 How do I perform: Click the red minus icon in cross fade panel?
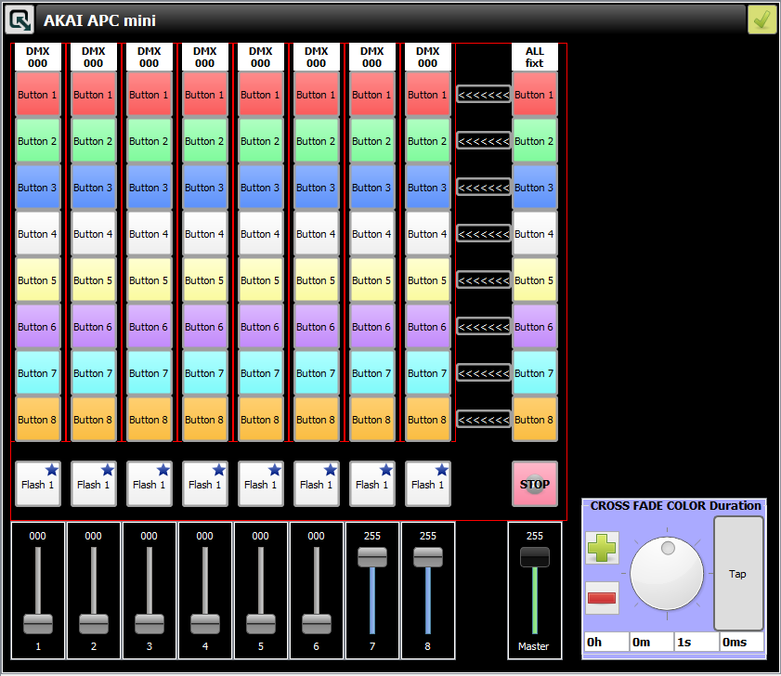pyautogui.click(x=602, y=597)
